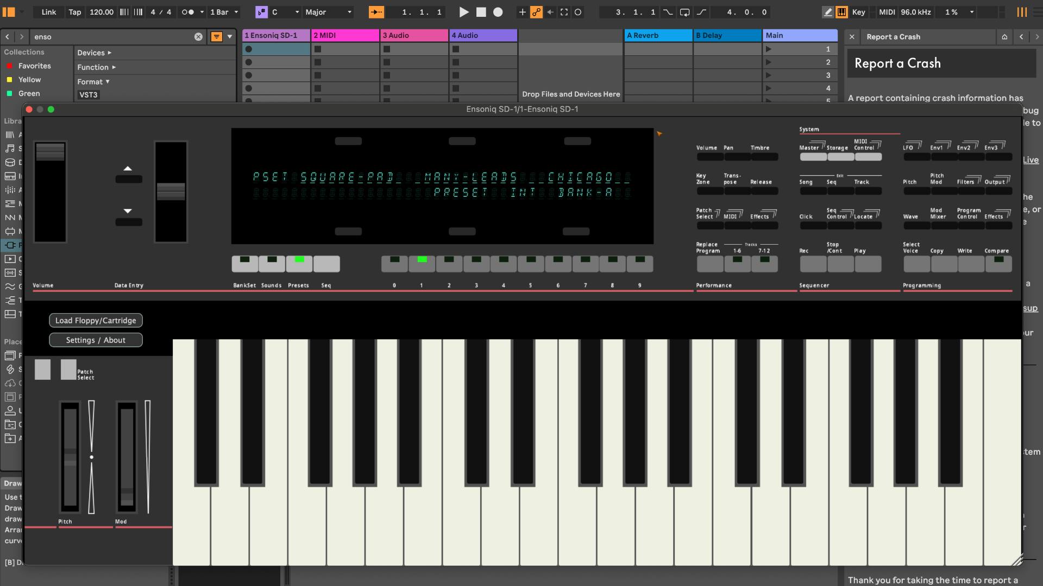Viewport: 1043px width, 586px height.
Task: Select the A Reverb return track
Action: (x=658, y=35)
